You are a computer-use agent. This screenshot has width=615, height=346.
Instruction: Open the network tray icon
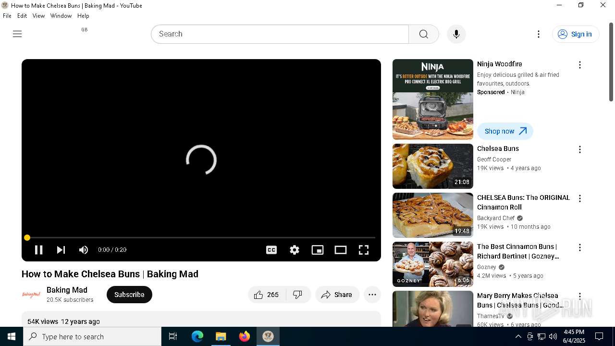(x=541, y=336)
